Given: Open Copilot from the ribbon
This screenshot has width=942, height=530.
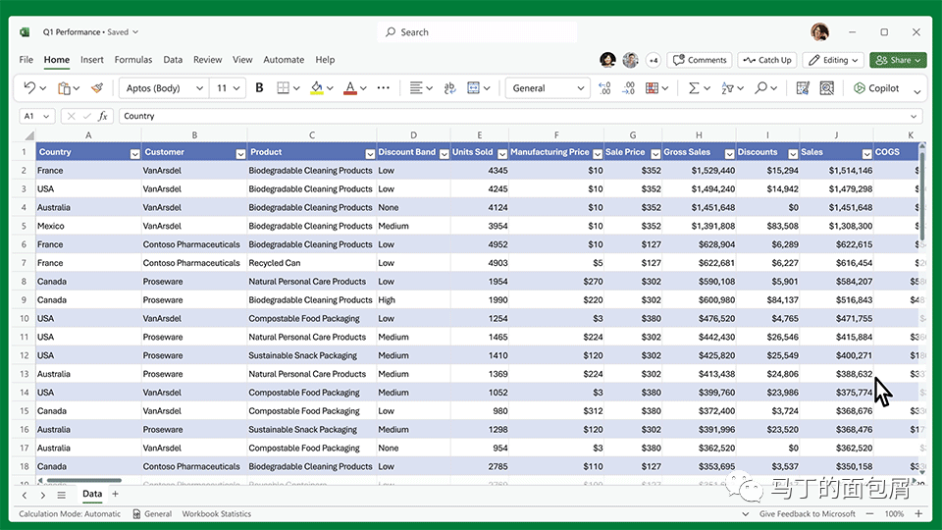Looking at the screenshot, I should point(876,87).
